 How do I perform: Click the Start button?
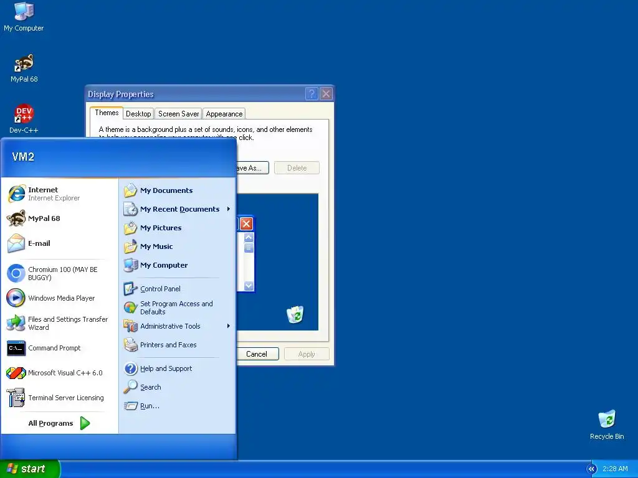coord(29,469)
